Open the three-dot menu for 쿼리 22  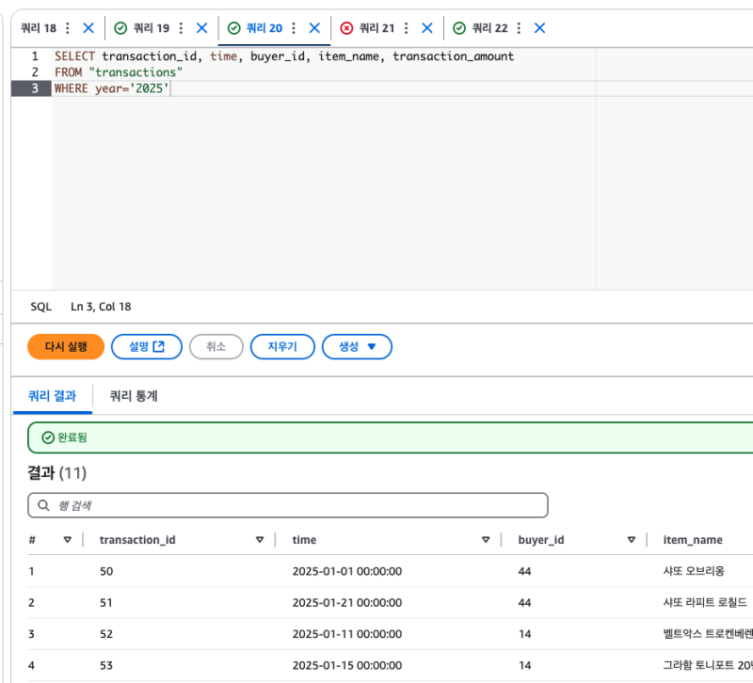click(519, 28)
